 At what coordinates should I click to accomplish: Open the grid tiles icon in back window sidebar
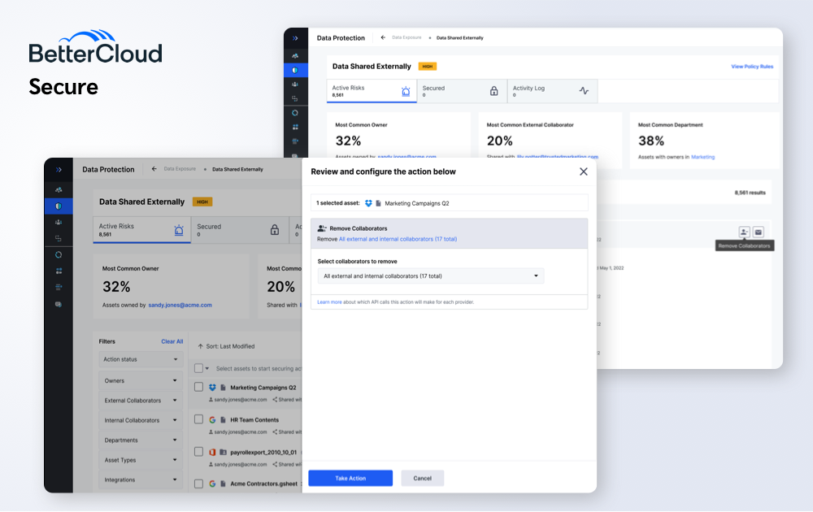click(295, 127)
